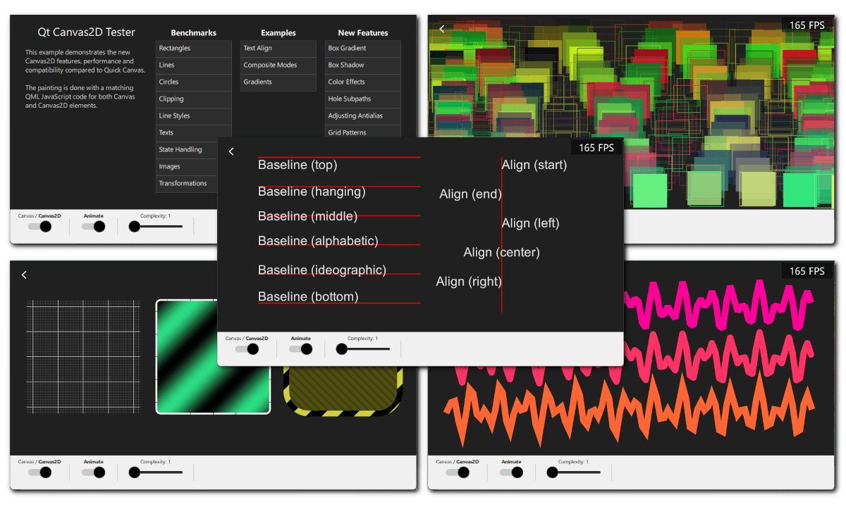Toggle Canvas/Canvas2D switch in Text Align window
Viewport: 846px width, 507px height.
tap(247, 349)
